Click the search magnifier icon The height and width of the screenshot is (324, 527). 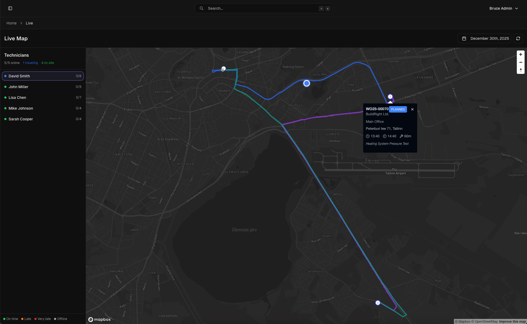(202, 8)
